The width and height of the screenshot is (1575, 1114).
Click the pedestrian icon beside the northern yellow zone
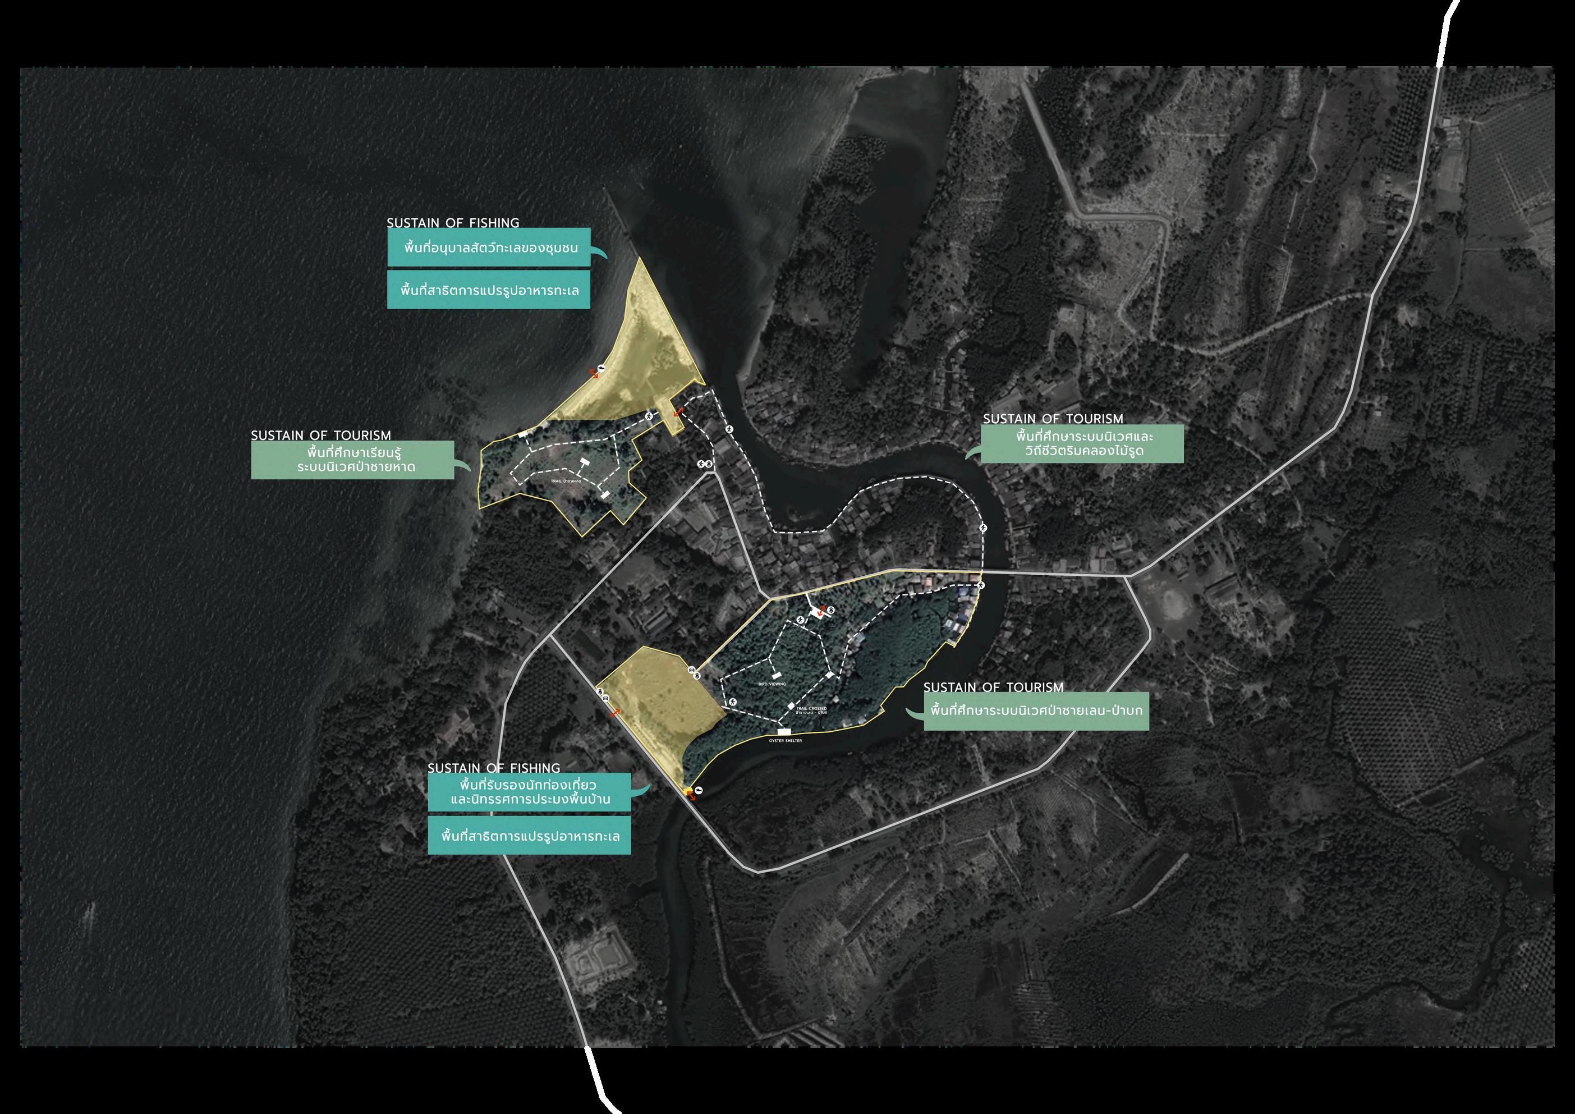tap(650, 416)
